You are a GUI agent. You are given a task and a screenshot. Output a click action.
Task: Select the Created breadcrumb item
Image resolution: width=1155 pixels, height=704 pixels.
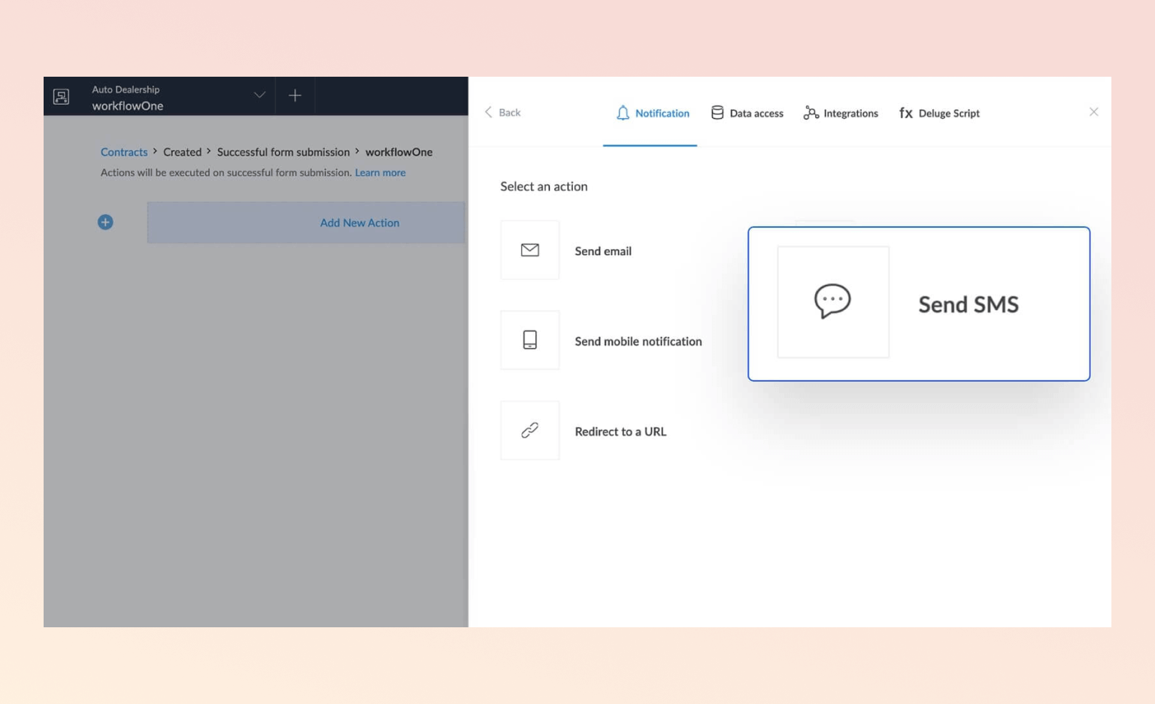(182, 152)
